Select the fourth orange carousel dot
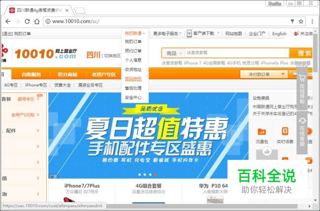The image size is (320, 211). click(156, 175)
